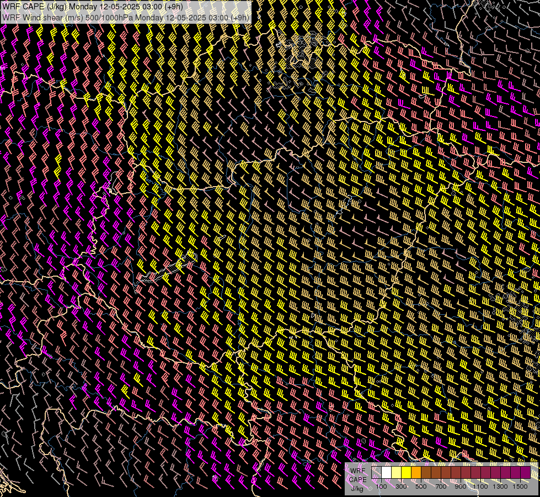This screenshot has height=497, width=540.
Task: Click the 1500 legend label
Action: [x=520, y=487]
